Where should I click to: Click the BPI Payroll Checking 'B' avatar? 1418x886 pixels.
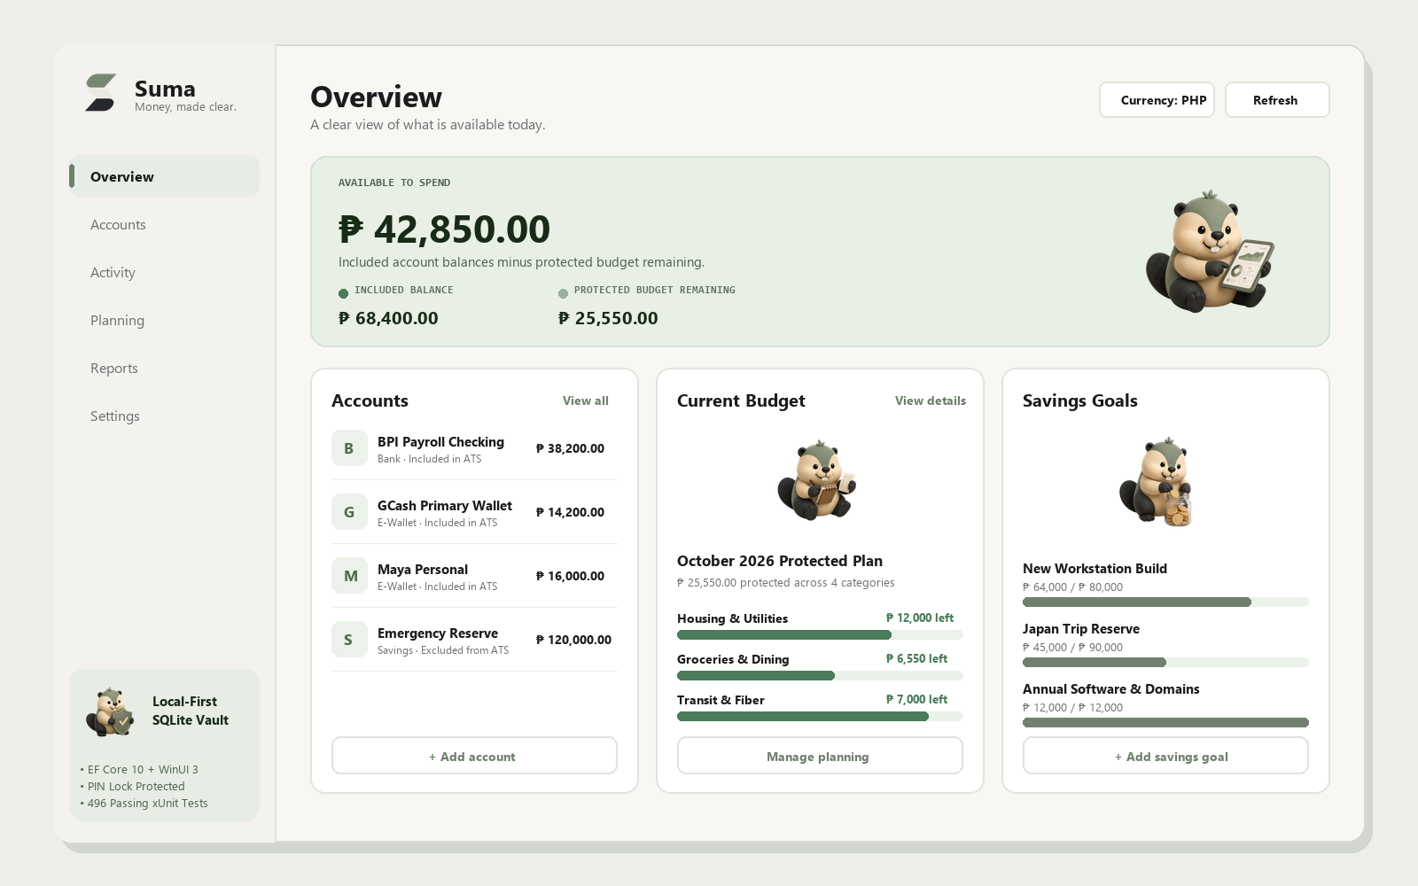click(349, 448)
